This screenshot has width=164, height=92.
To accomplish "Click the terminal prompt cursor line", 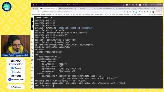I will coord(44,86).
